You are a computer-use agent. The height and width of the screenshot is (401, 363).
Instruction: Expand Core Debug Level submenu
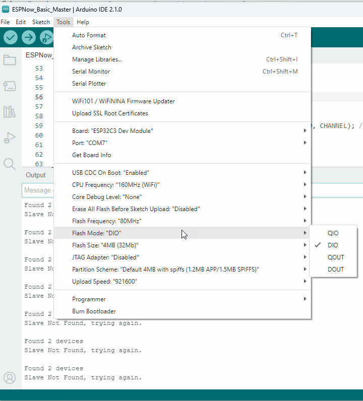(183, 196)
